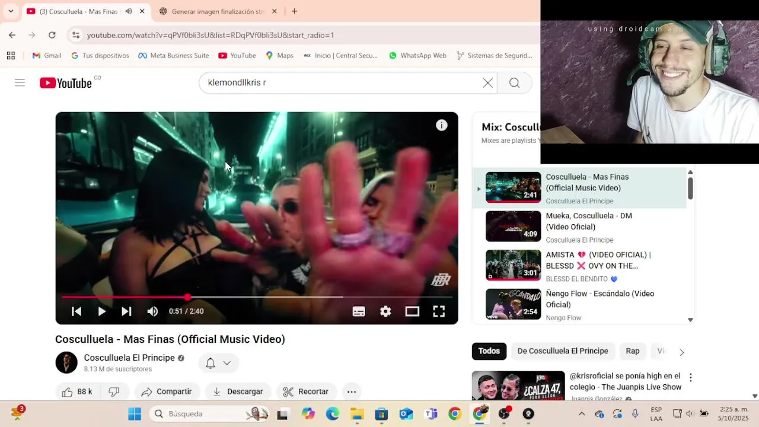Open Microsoft Edge from the taskbar

pyautogui.click(x=332, y=414)
